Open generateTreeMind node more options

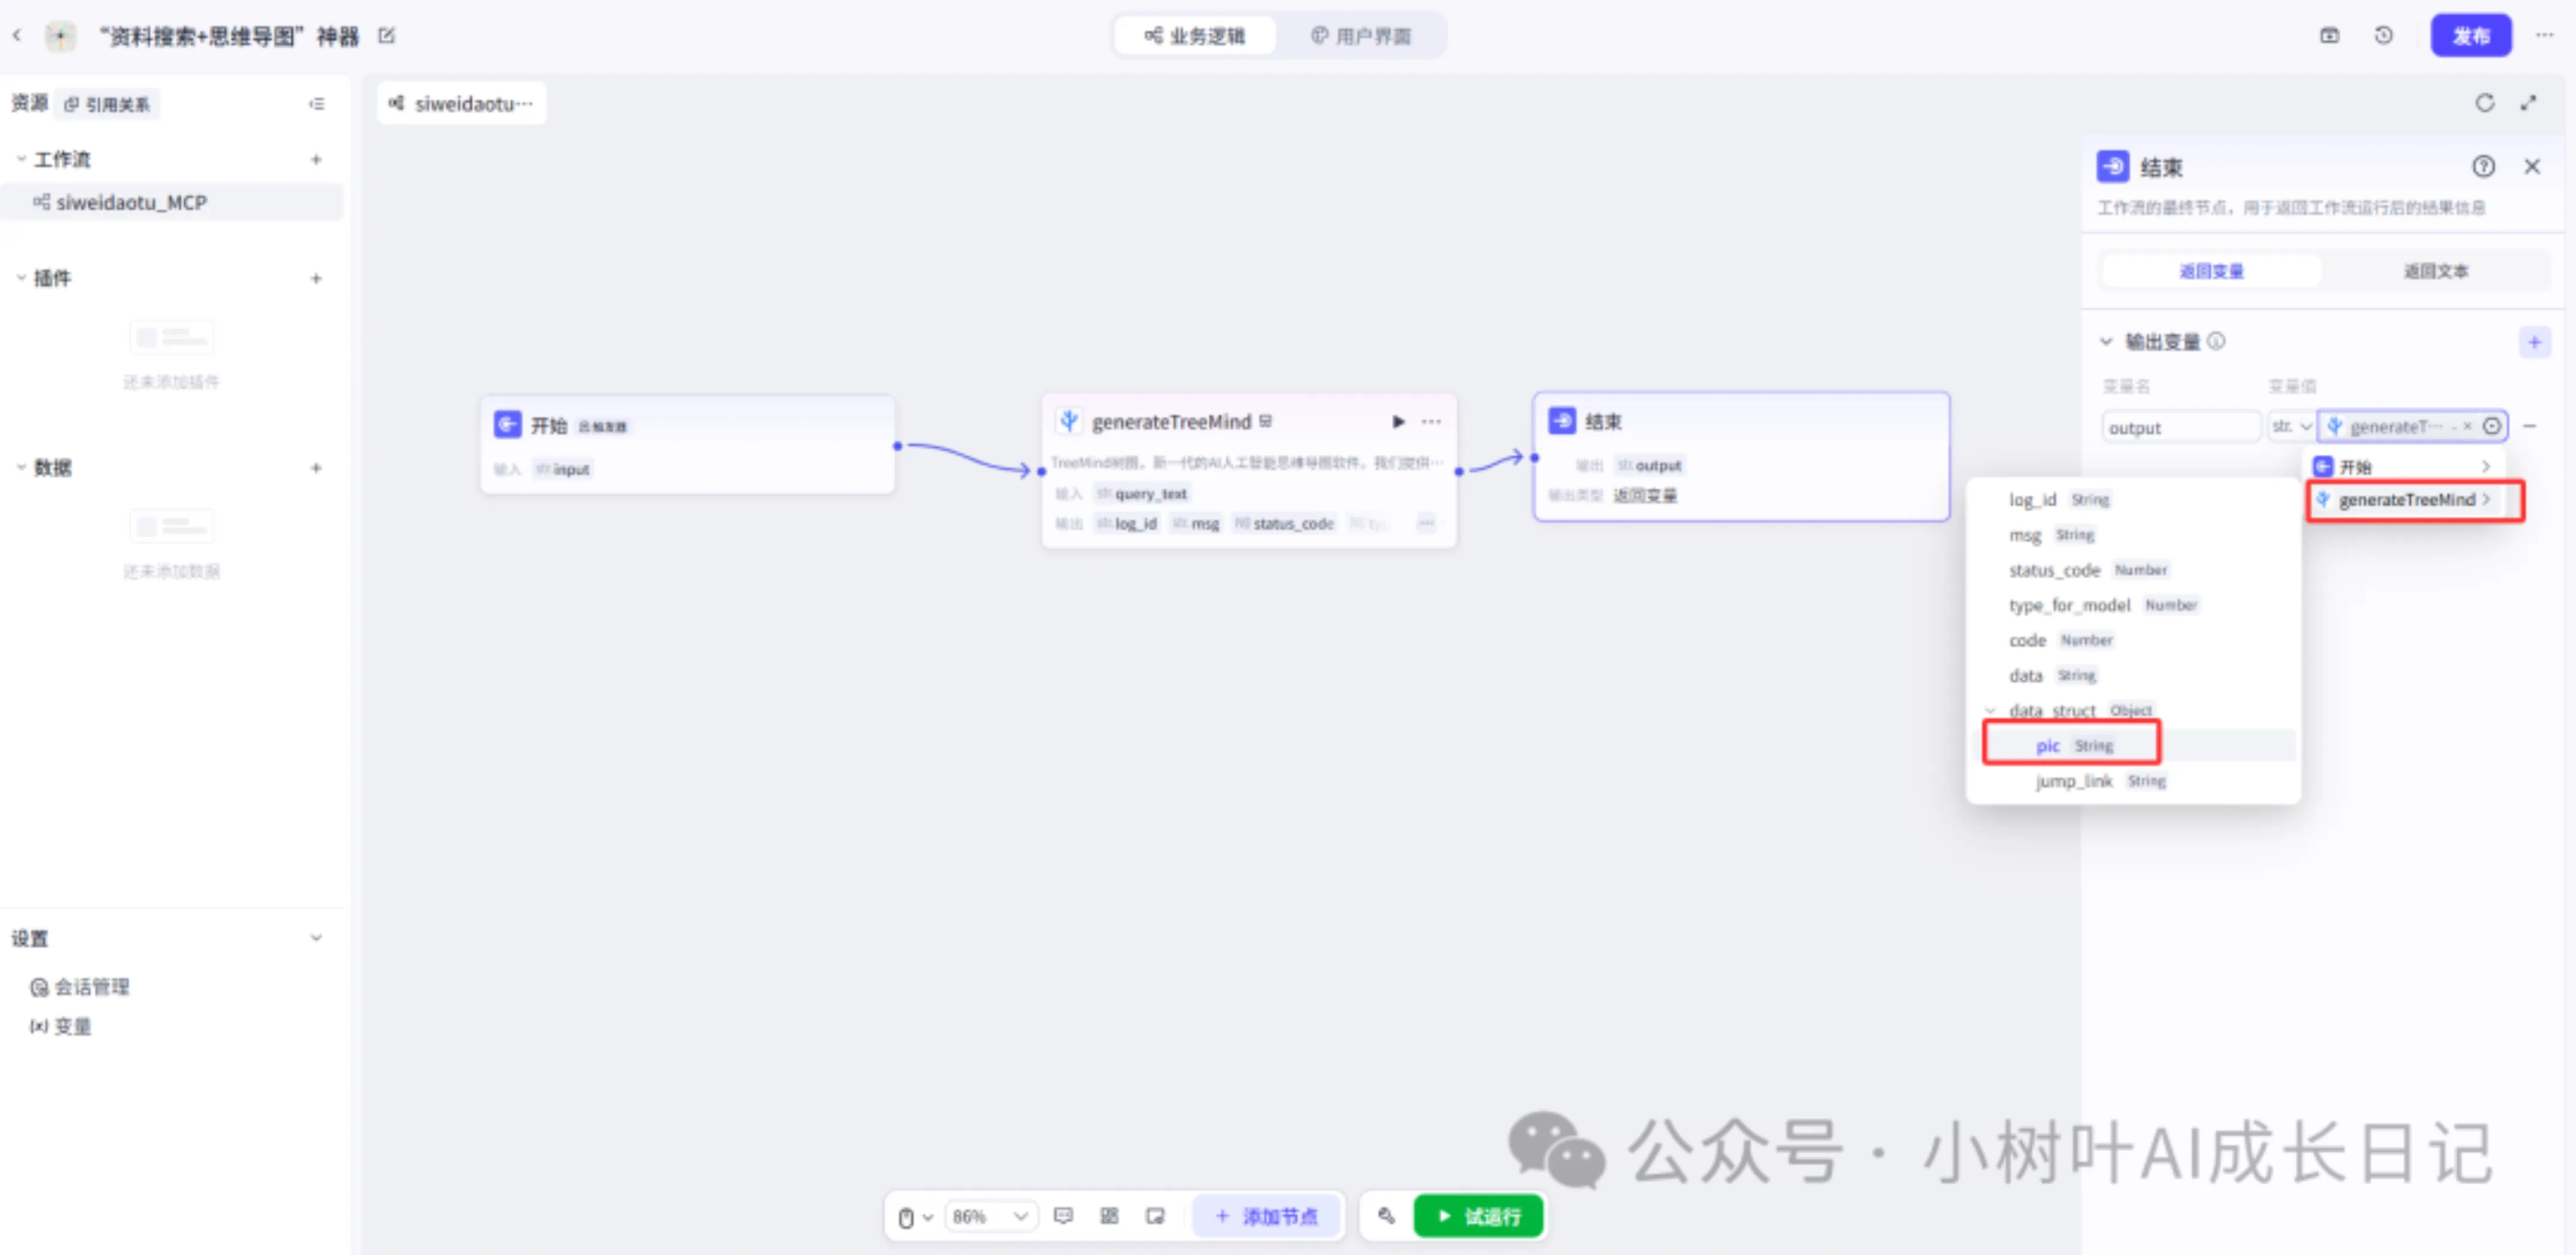1431,422
